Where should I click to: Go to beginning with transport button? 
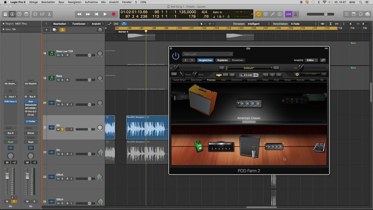pos(96,14)
